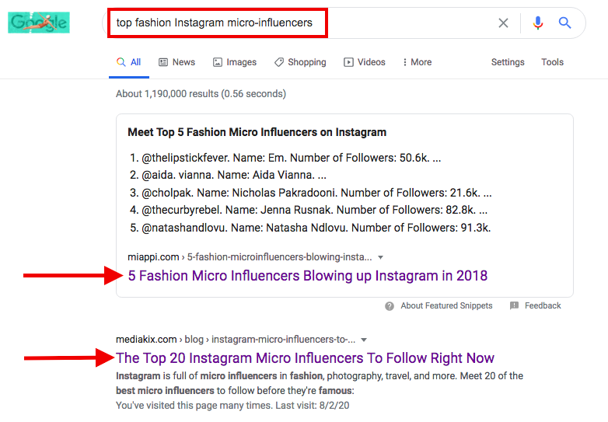
Task: Open search Tools
Action: [x=553, y=62]
